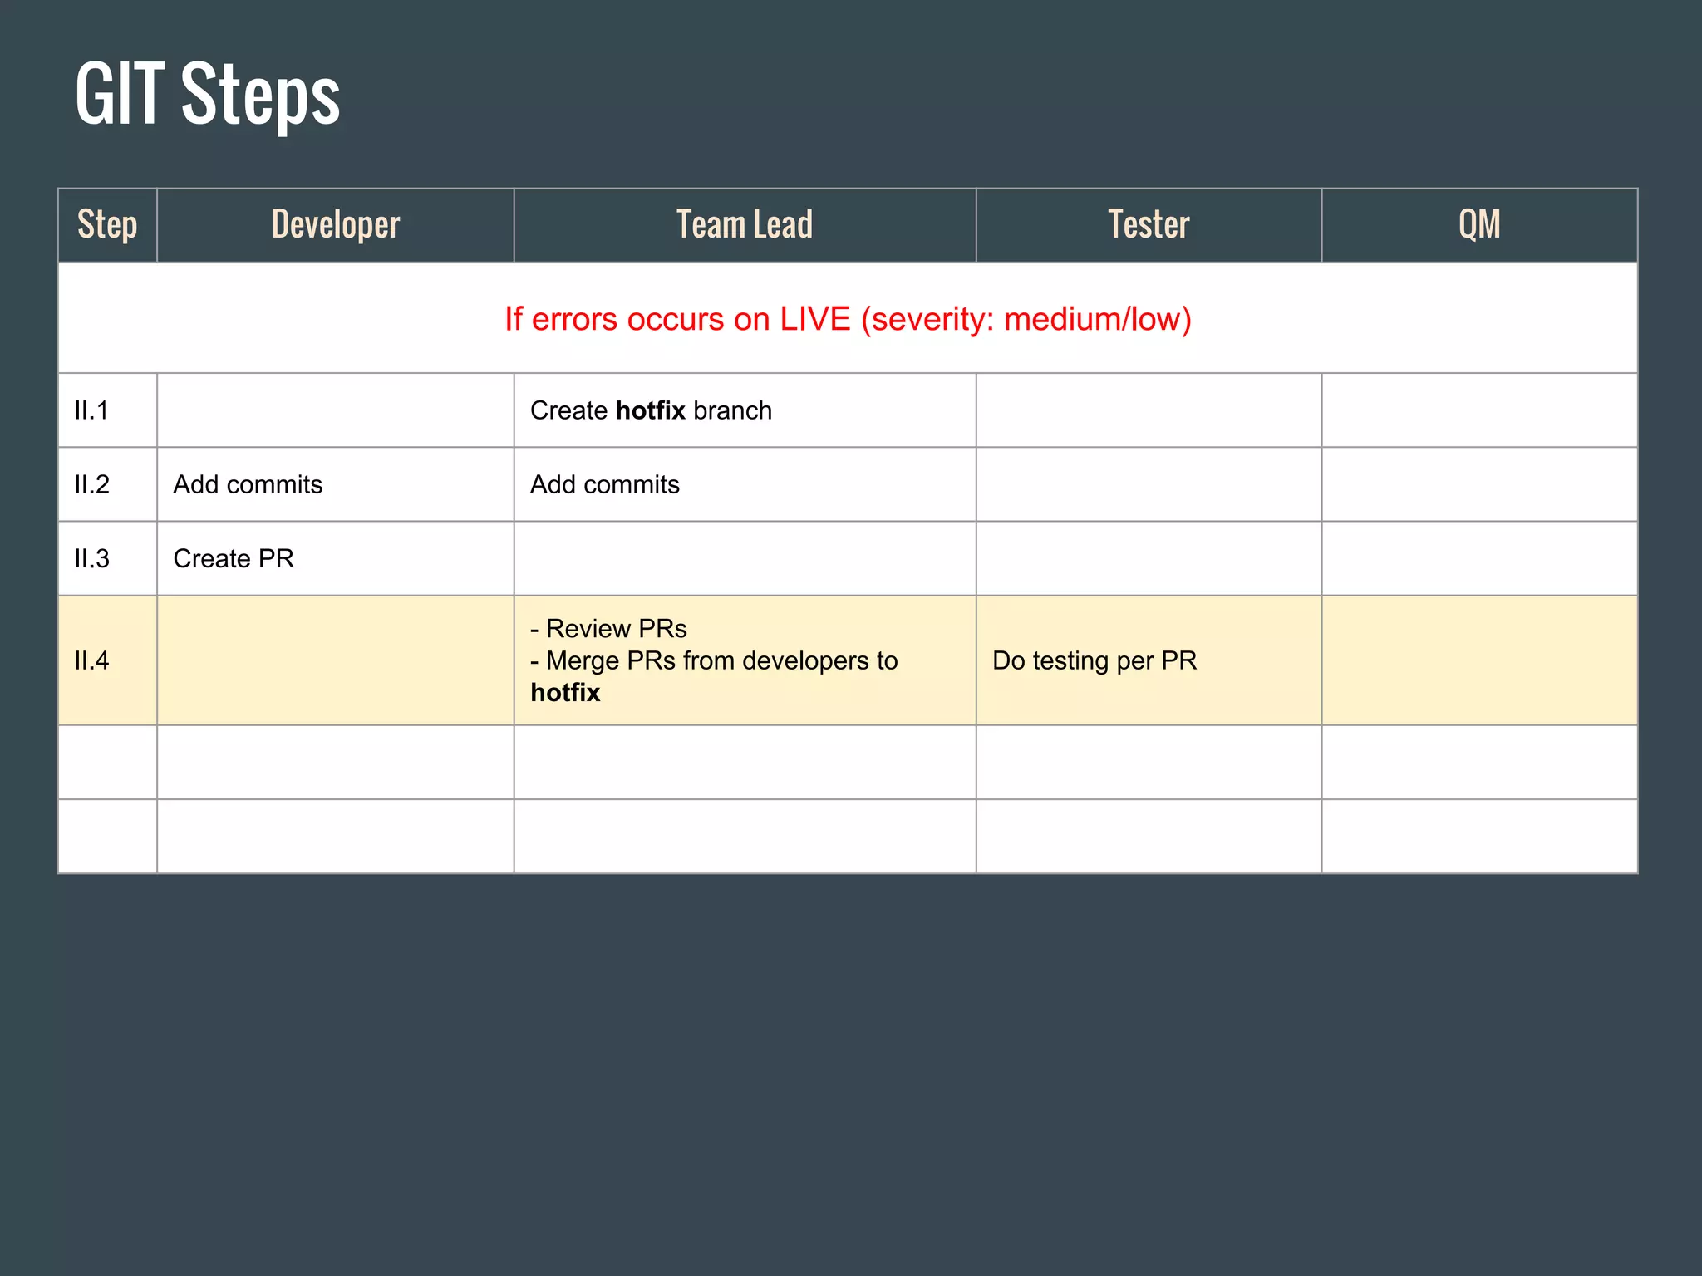Screen dimensions: 1702x1276
Task: Click the 'Create PR' cell
Action: tap(336, 558)
